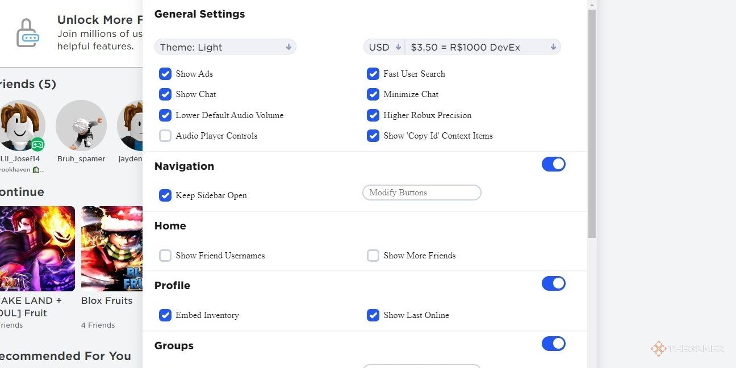Enable Audio Player Controls checkbox
The image size is (736, 368).
tap(165, 136)
